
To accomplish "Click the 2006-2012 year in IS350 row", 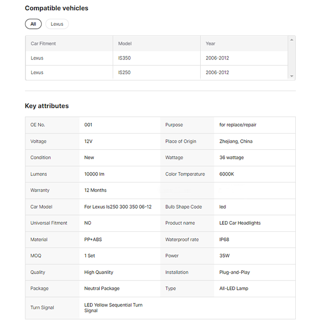I will [217, 58].
